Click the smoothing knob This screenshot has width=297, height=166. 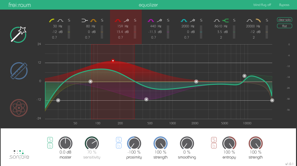[x=187, y=143]
